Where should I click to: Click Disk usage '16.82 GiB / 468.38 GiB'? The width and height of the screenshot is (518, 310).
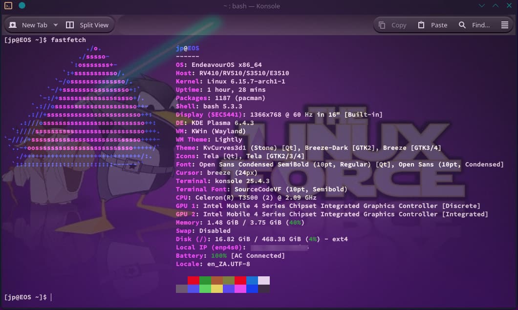tap(258, 239)
